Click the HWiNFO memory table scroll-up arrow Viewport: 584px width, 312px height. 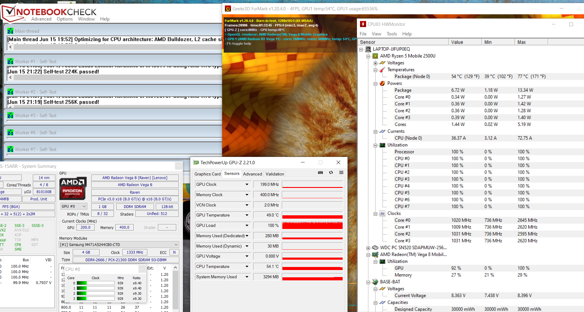pos(175,268)
